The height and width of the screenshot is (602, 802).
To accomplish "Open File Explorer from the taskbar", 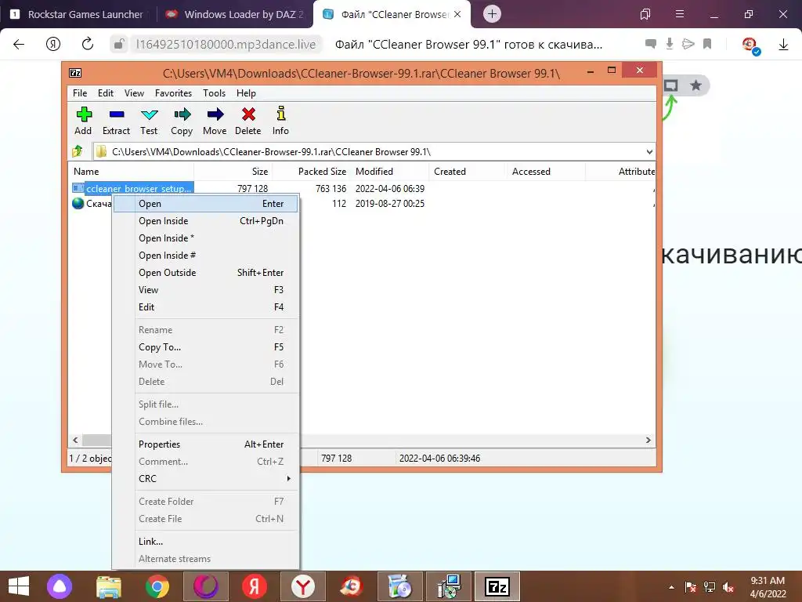I will 109,586.
